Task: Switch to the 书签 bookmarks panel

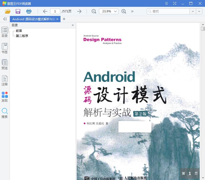Action: [5, 48]
